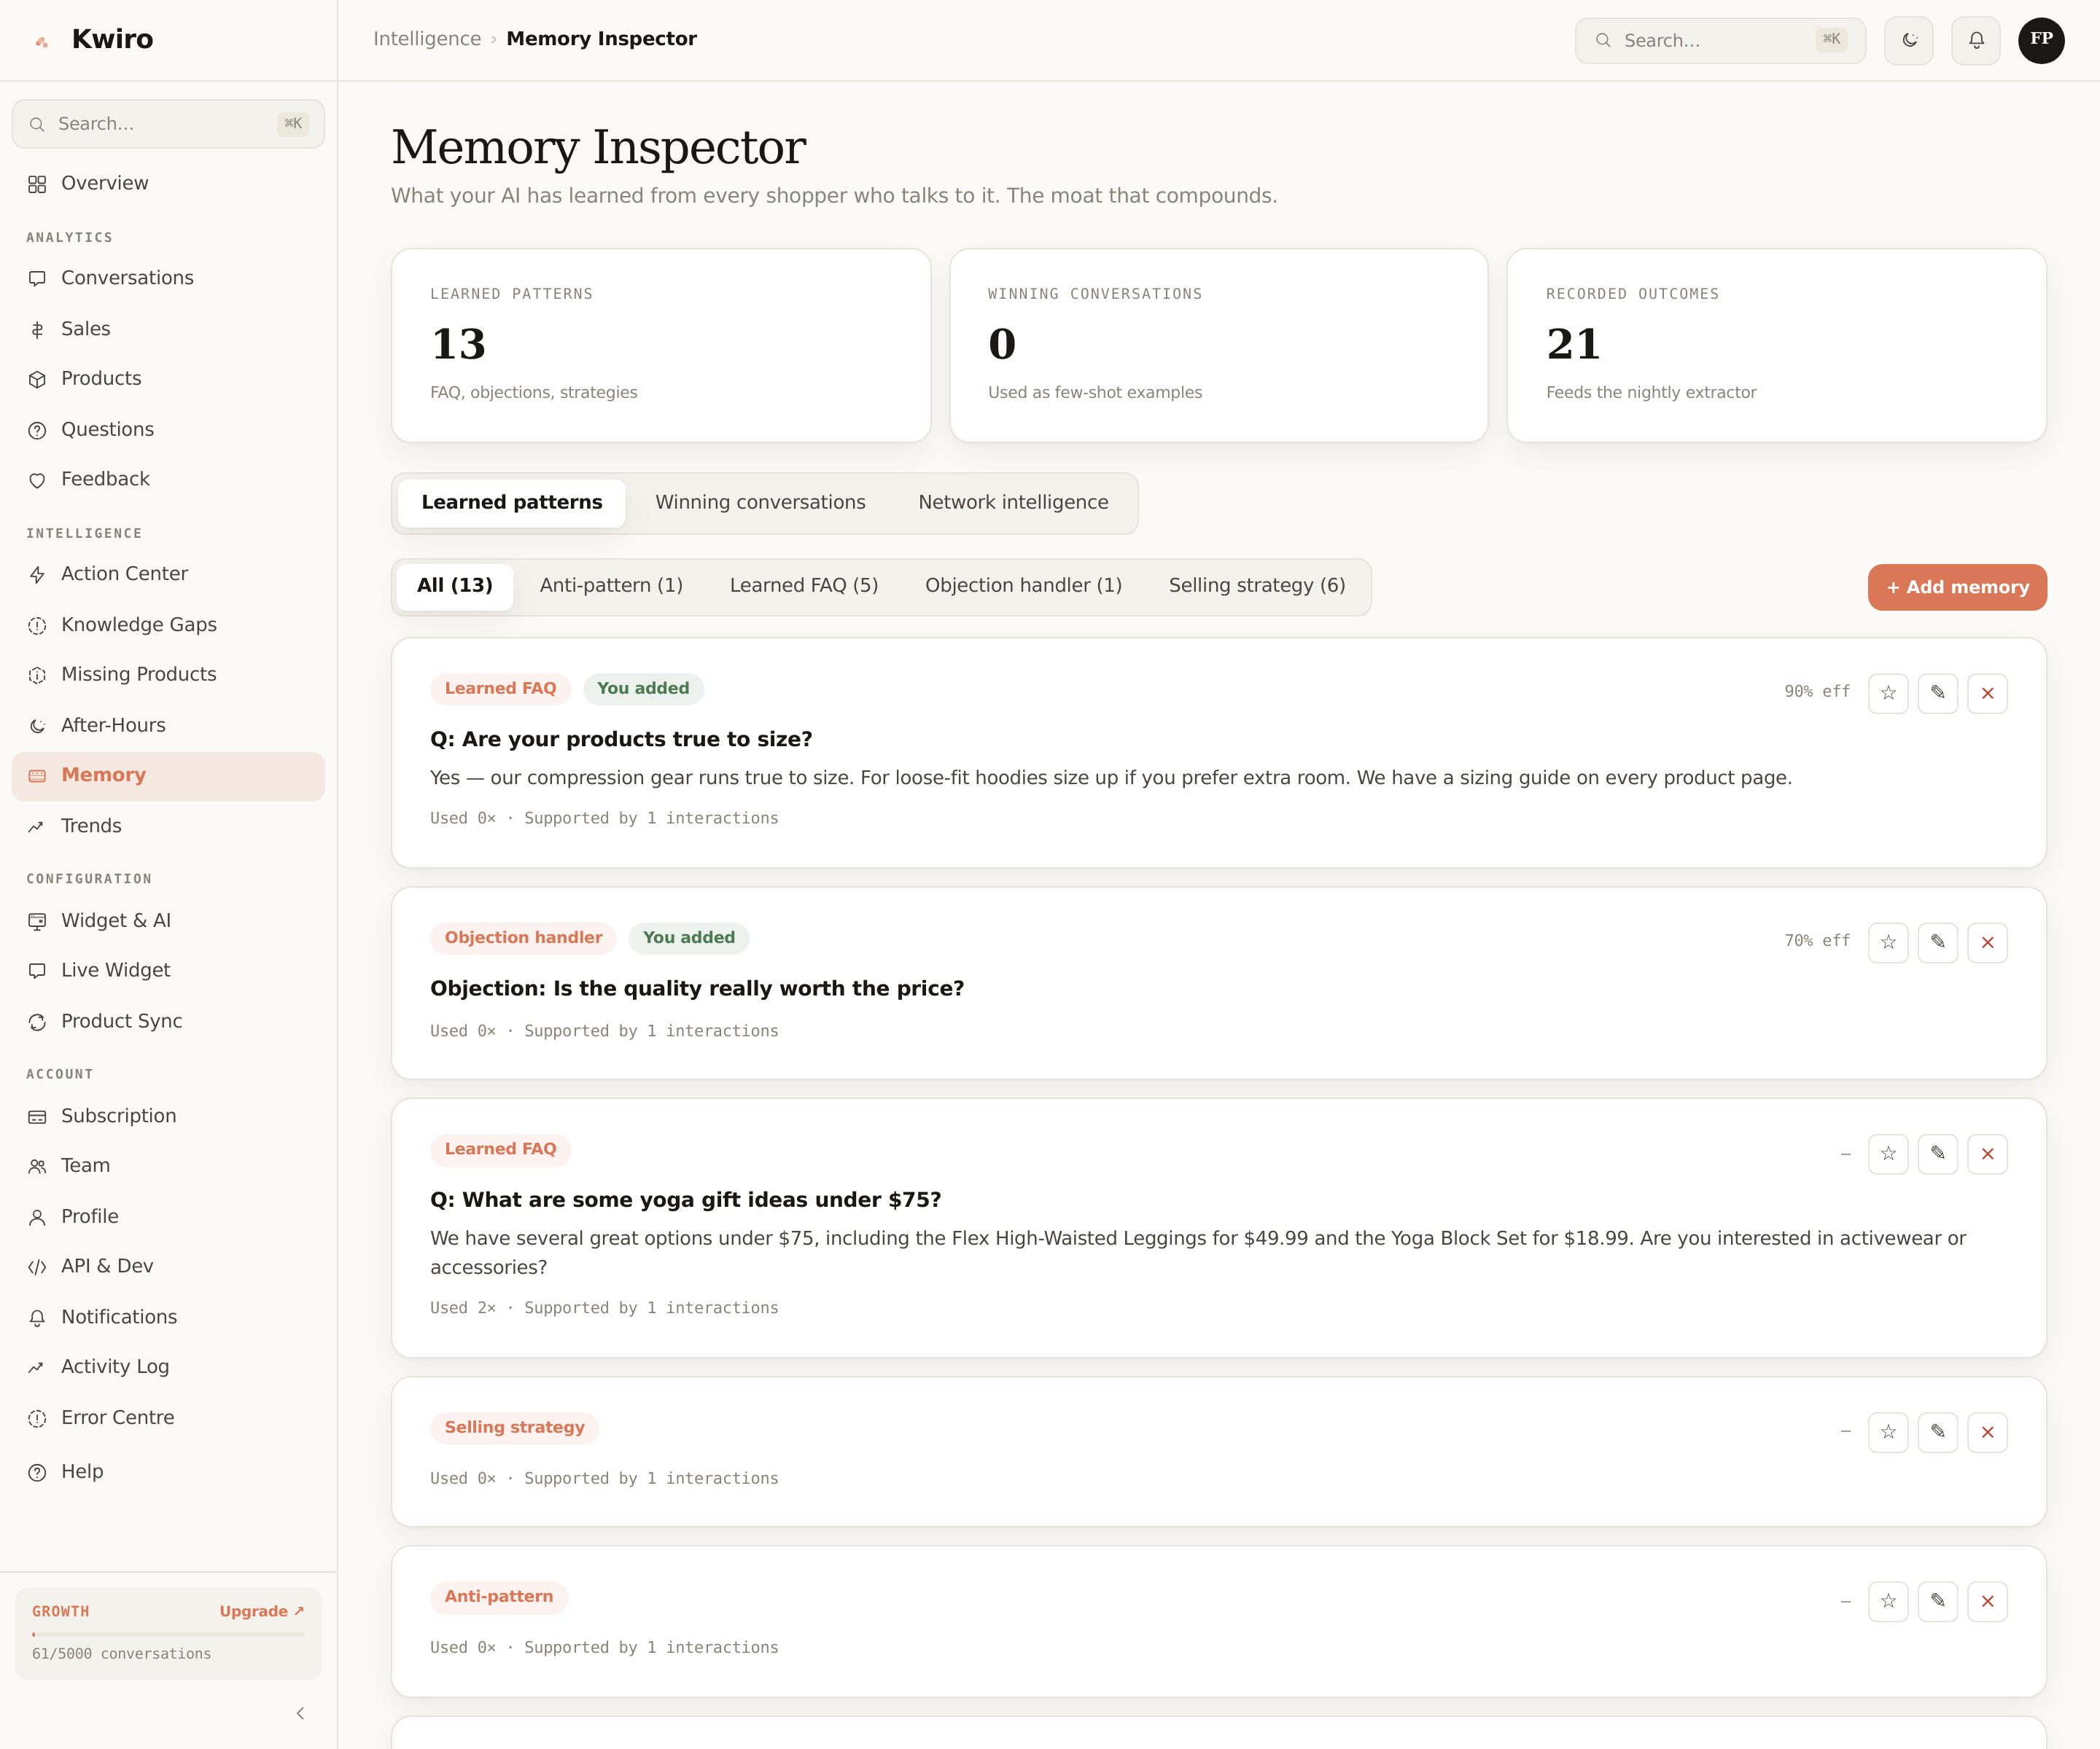Click the Notifications bell icon in sidebar

pyautogui.click(x=37, y=1318)
